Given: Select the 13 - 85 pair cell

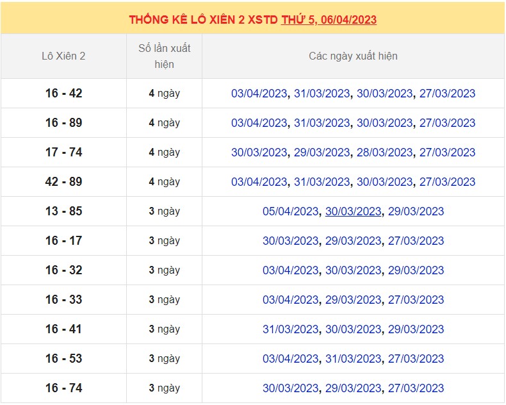Looking at the screenshot, I should (x=63, y=211).
